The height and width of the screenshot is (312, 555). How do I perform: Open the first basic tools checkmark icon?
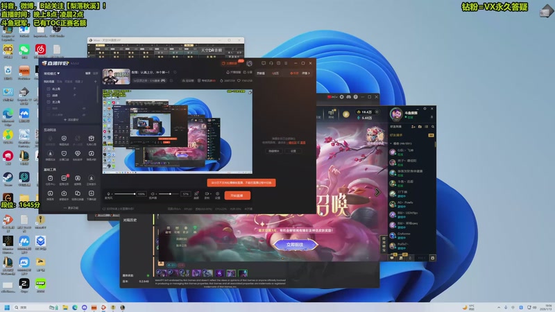point(50,178)
